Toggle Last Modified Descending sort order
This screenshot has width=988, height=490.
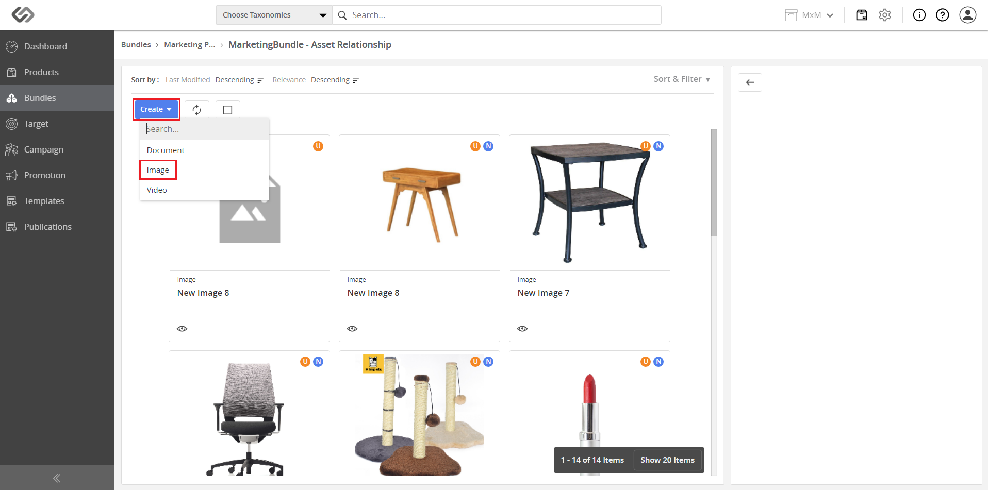click(x=239, y=80)
